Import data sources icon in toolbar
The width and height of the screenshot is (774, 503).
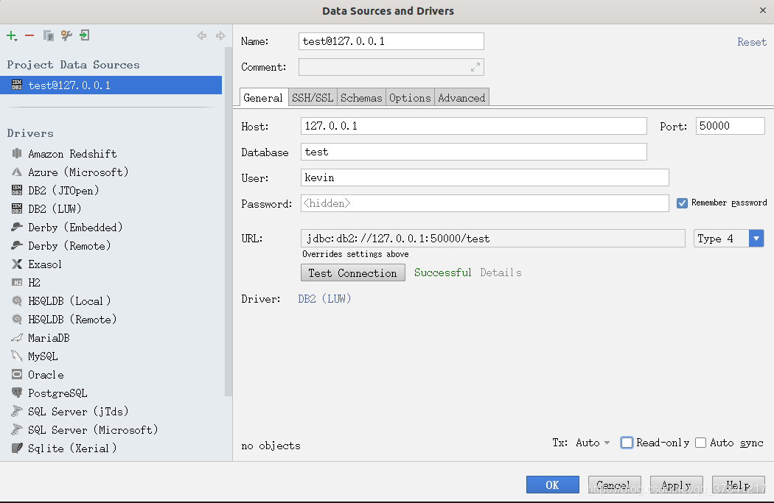[x=85, y=35]
